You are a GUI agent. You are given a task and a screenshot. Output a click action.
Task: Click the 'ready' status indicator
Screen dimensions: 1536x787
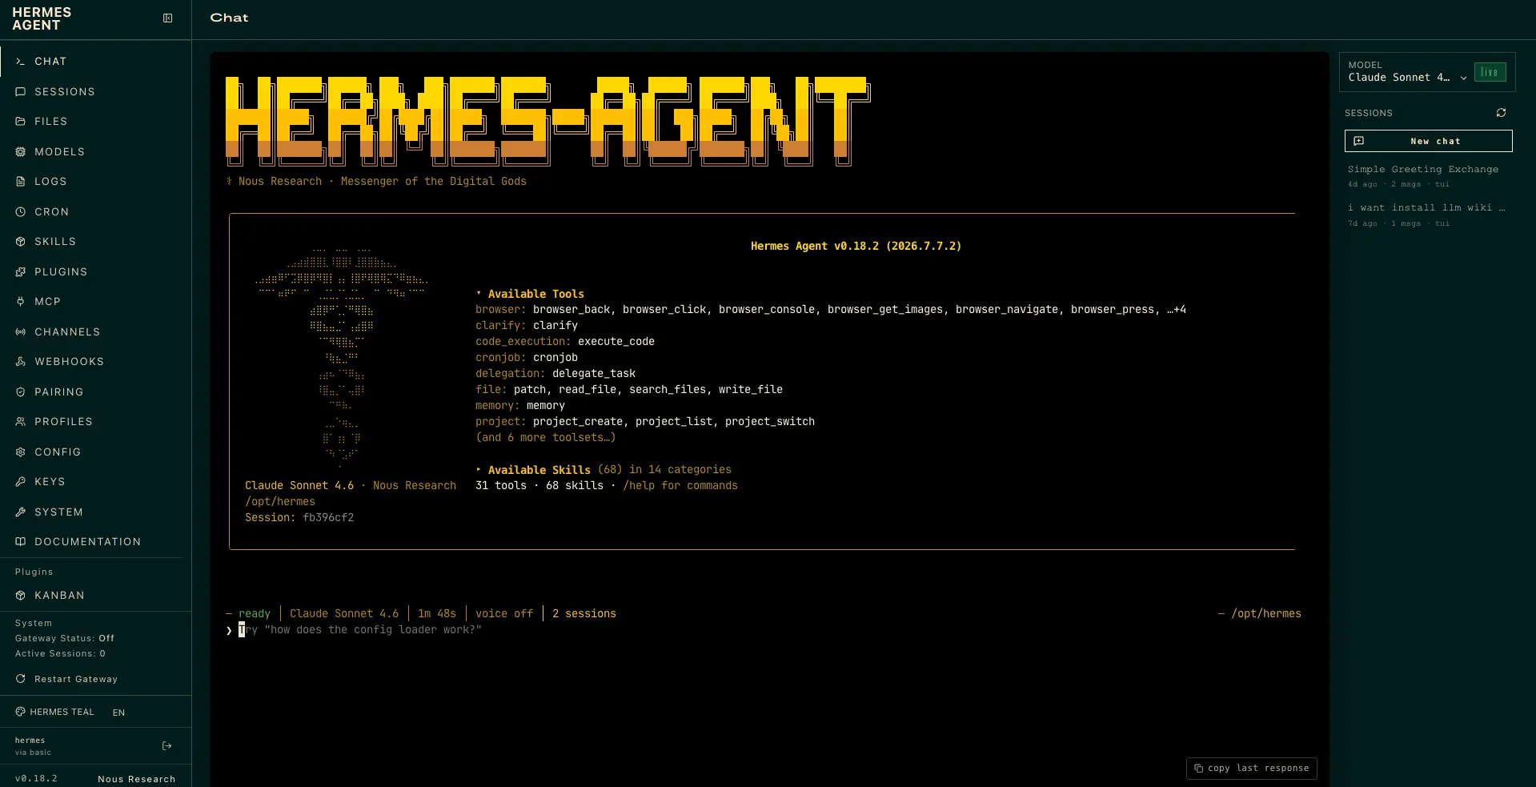tap(255, 613)
